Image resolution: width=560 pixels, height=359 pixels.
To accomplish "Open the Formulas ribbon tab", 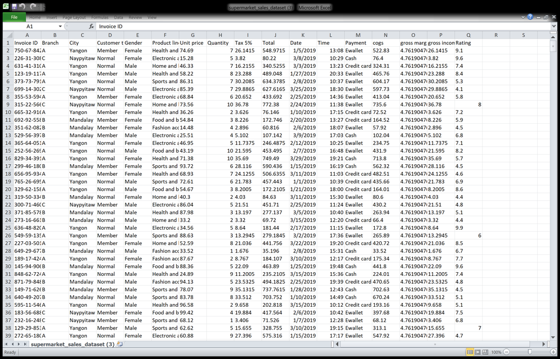I will pos(99,17).
